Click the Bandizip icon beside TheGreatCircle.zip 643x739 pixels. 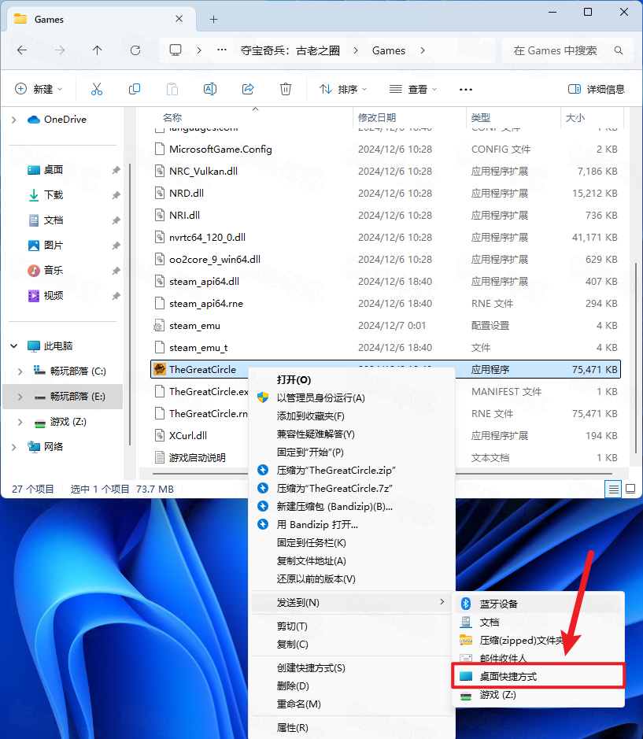pyautogui.click(x=263, y=471)
